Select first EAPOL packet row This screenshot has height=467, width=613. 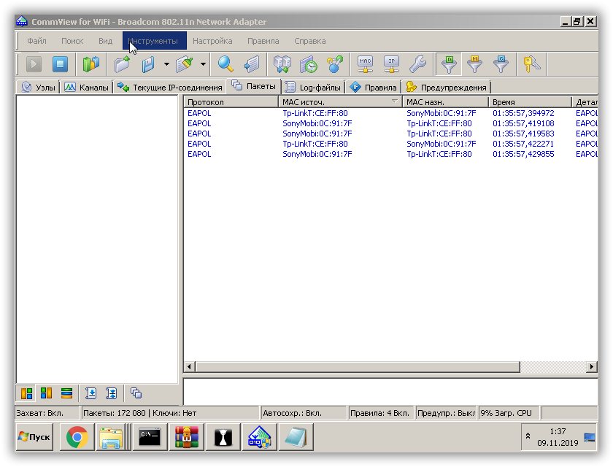click(292, 113)
